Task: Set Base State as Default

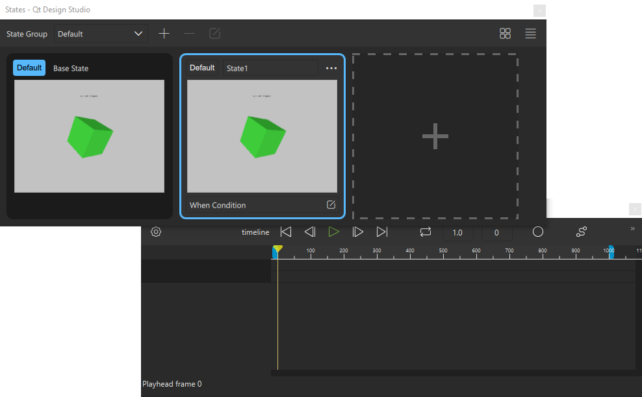Action: [29, 68]
